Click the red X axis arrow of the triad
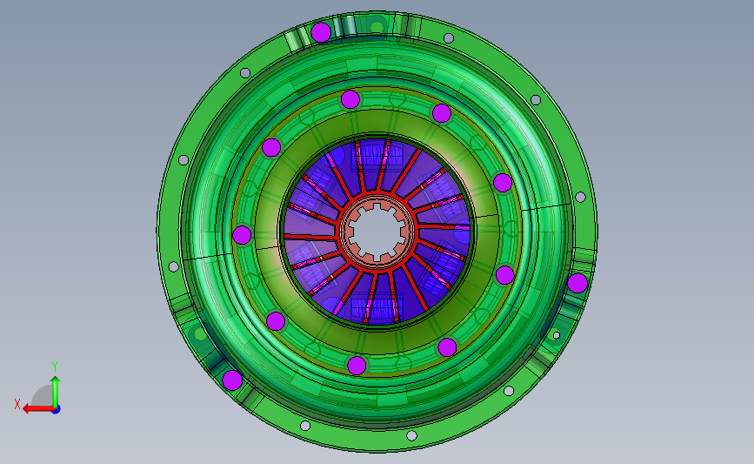The height and width of the screenshot is (464, 754). click(x=37, y=409)
